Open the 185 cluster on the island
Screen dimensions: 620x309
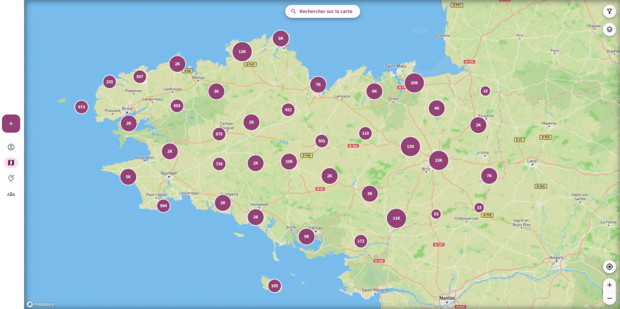pyautogui.click(x=275, y=285)
